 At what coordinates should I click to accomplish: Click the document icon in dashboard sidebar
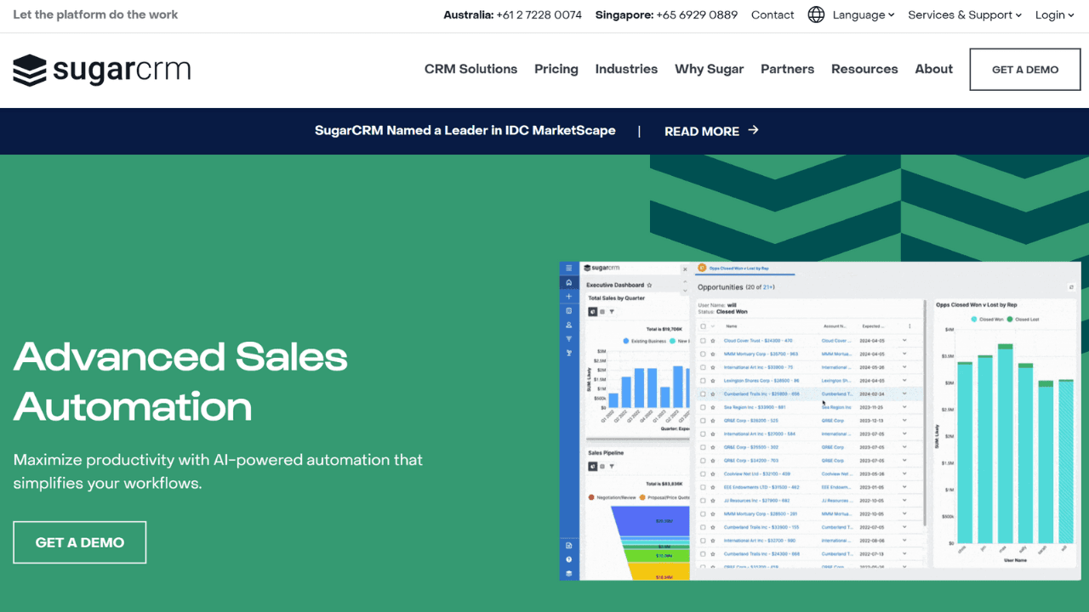pyautogui.click(x=568, y=546)
